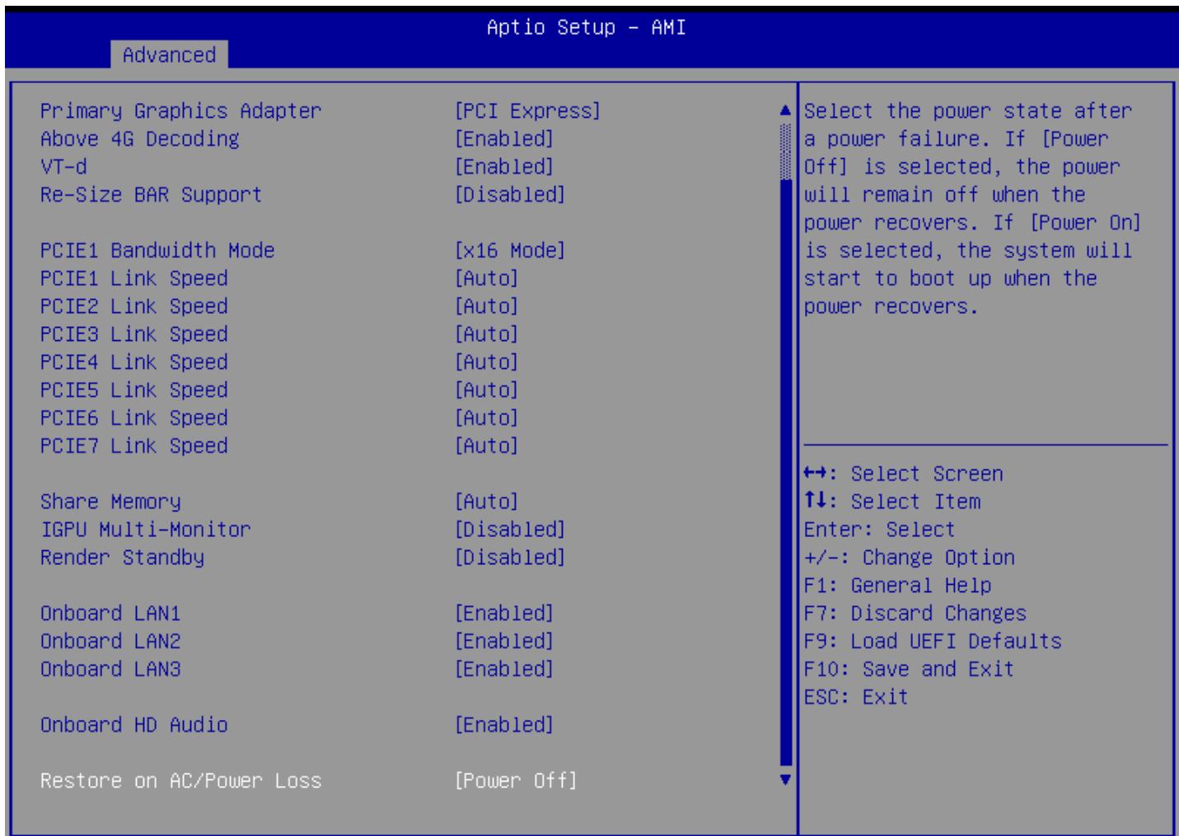Toggle Above 4G Decoding Enabled value
Image resolution: width=1179 pixels, height=836 pixels.
click(504, 138)
